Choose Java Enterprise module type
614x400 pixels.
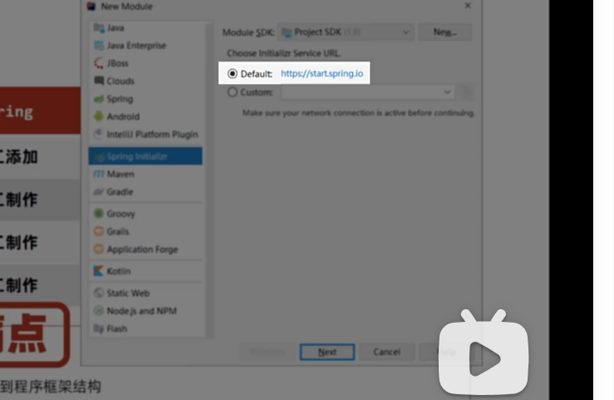[145, 46]
